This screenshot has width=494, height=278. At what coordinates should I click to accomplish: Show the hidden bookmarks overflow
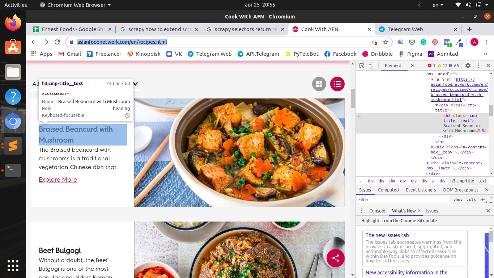tap(485, 54)
